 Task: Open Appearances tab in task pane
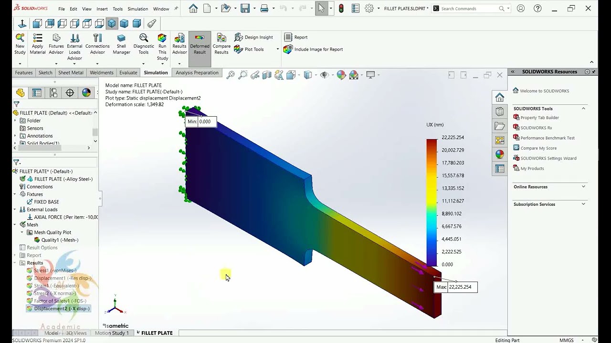(x=500, y=154)
